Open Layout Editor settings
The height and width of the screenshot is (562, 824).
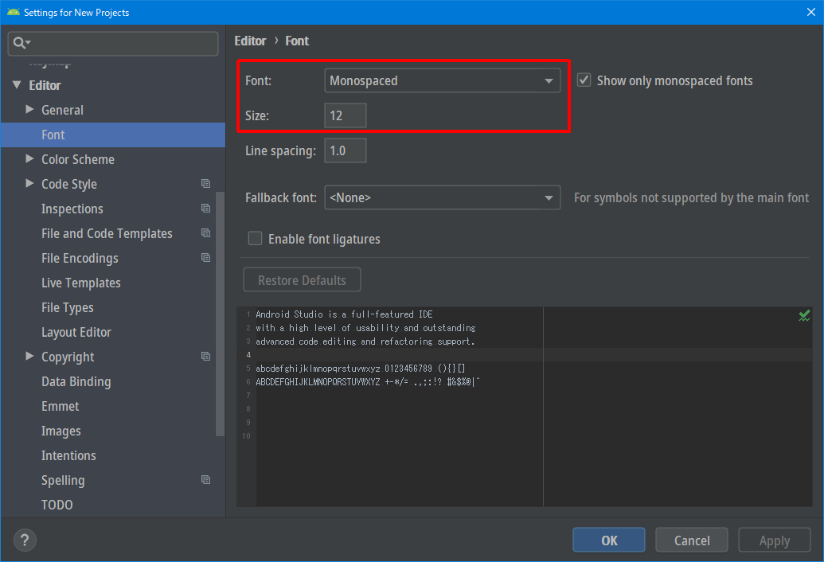click(76, 332)
